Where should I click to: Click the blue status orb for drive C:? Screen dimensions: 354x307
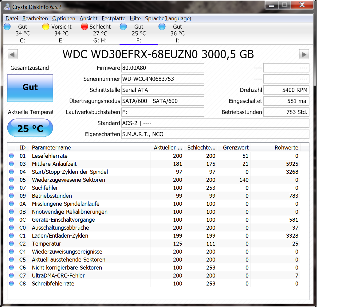pyautogui.click(x=7, y=26)
